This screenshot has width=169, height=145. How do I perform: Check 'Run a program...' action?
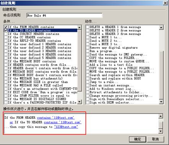[x=88, y=51]
